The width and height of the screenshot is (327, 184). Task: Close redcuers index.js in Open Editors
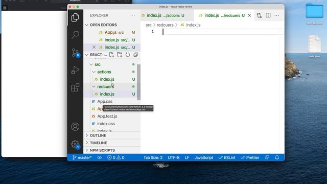pyautogui.click(x=94, y=47)
